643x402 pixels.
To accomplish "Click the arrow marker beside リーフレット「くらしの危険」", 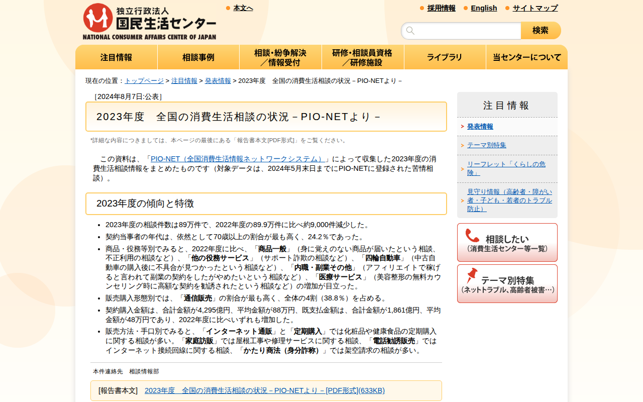I will click(462, 169).
